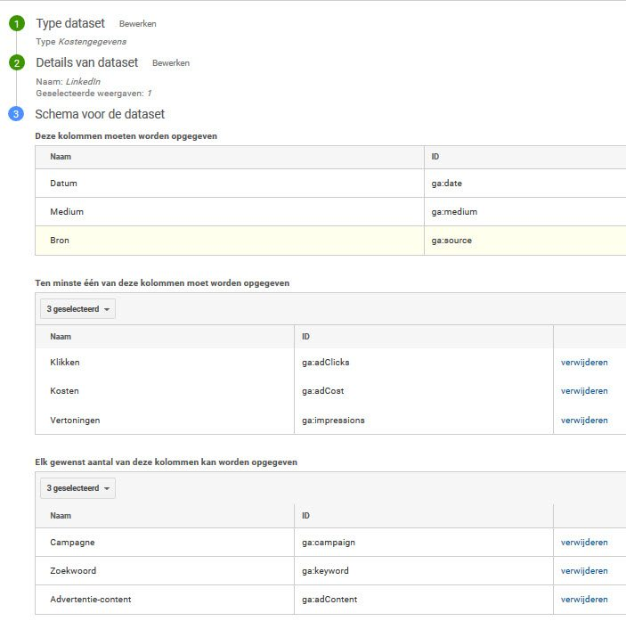626x621 pixels.
Task: Click the Schema voor de dataset heading
Action: [100, 114]
